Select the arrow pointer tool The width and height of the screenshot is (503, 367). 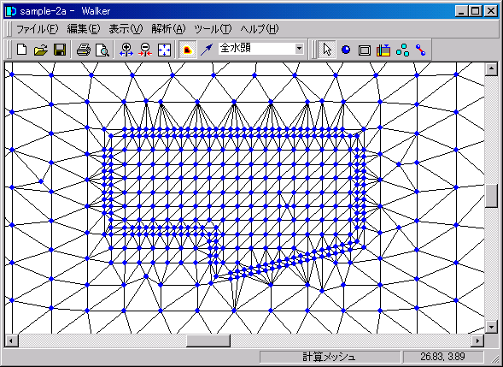(x=327, y=50)
